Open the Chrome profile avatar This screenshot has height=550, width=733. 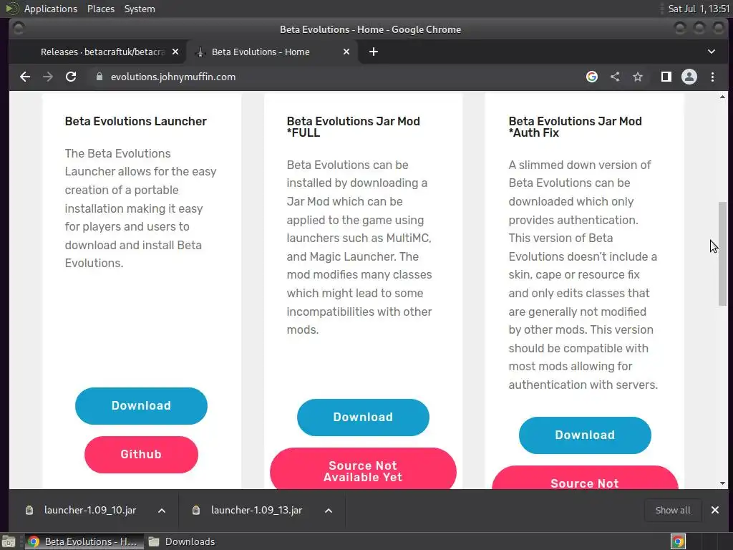tap(689, 77)
